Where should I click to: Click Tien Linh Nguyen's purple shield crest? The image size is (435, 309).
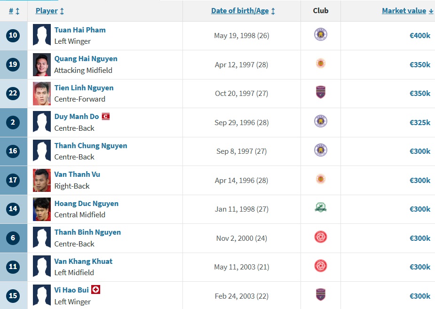click(320, 92)
